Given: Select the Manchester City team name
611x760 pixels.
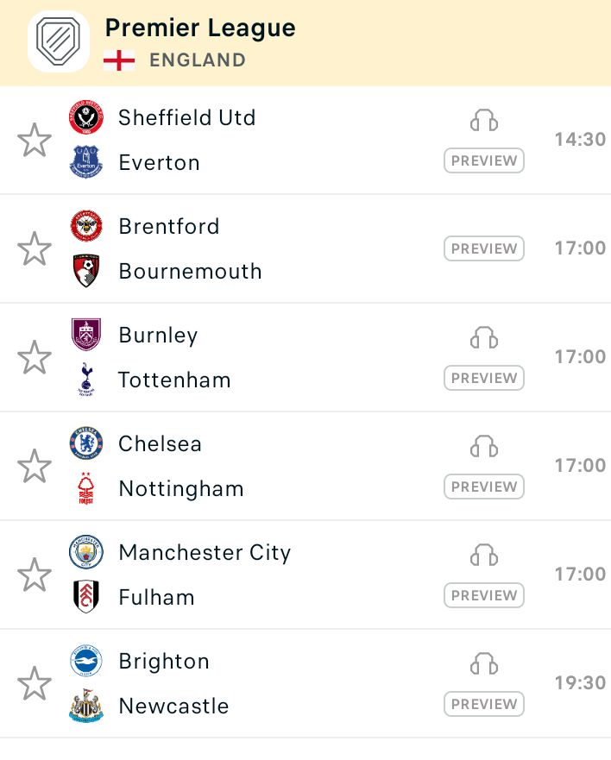Looking at the screenshot, I should 205,553.
